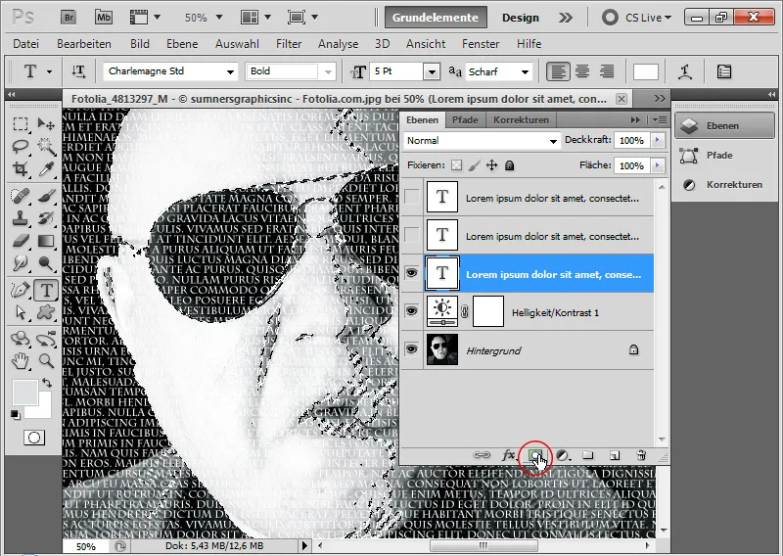
Task: Hide the Helligkeit/Kontrast 1 layer
Action: [x=411, y=310]
